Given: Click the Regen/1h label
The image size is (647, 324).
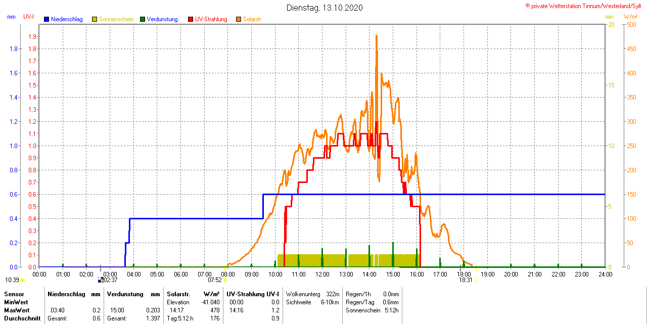Looking at the screenshot, I should (357, 294).
